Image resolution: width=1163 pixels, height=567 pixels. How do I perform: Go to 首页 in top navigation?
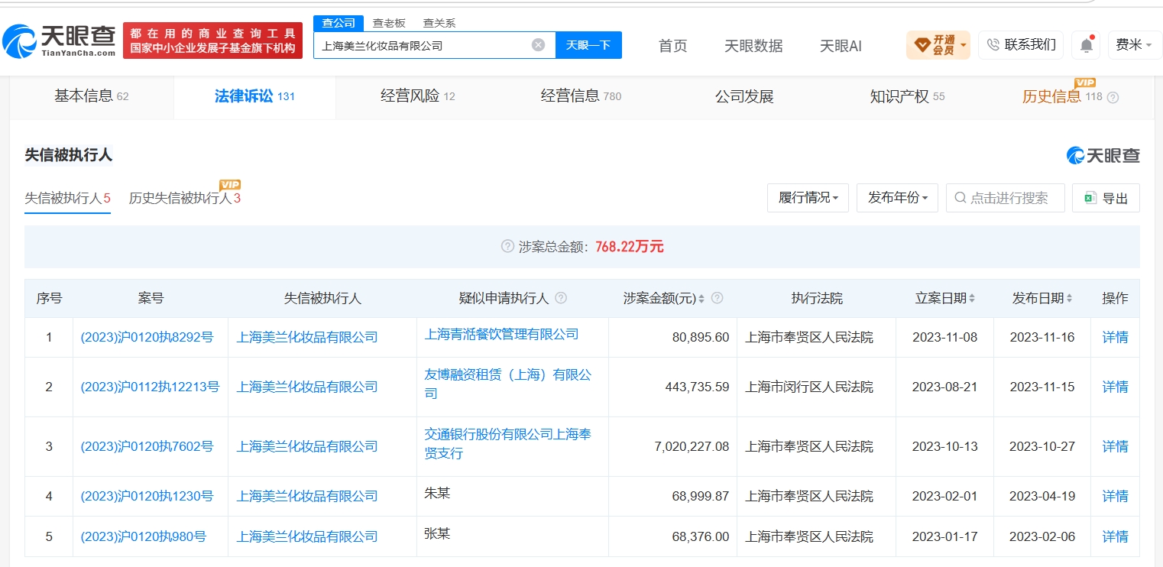(673, 46)
